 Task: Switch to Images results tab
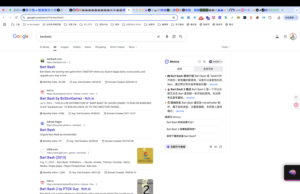(64, 47)
